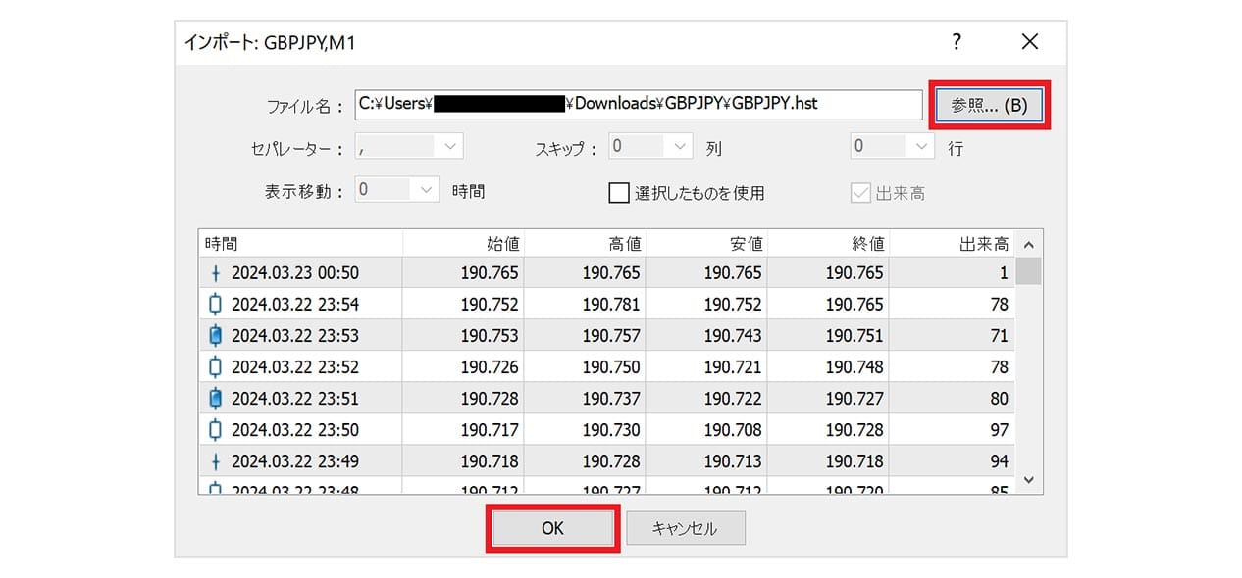Click the help question mark icon
1242x578 pixels.
(x=957, y=42)
